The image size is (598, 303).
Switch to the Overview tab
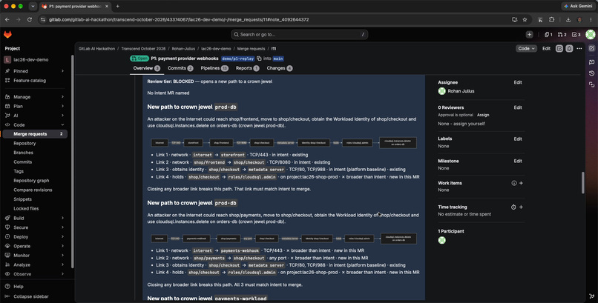(146, 68)
